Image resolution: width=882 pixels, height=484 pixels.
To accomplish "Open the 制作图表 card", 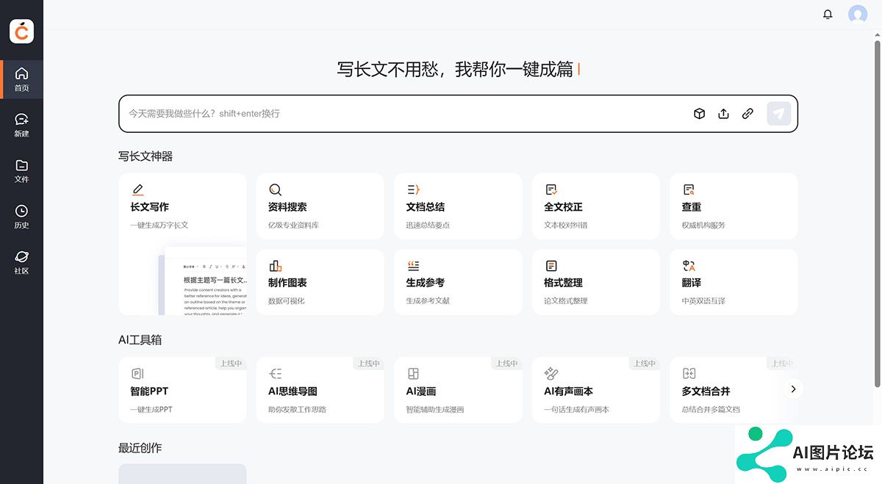I will coord(320,282).
